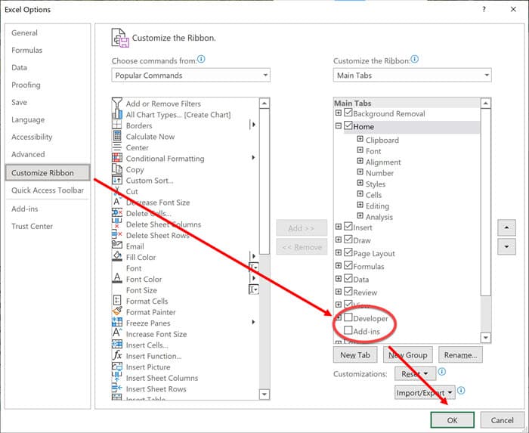This screenshot has height=433, width=529.
Task: Click the Borders command icon
Action: pyautogui.click(x=117, y=125)
